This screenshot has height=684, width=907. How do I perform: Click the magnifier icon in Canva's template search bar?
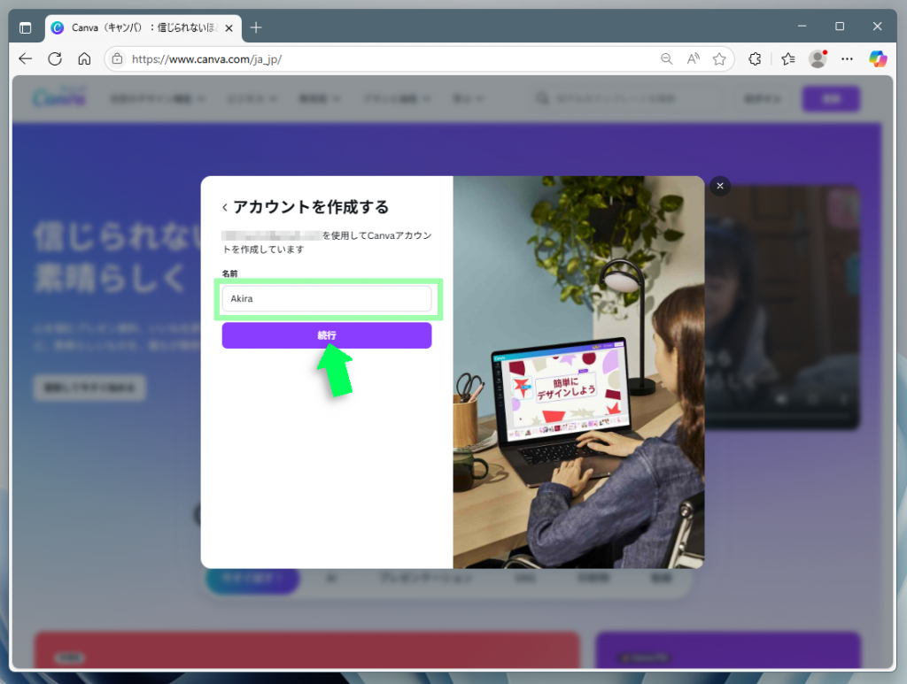click(x=541, y=98)
